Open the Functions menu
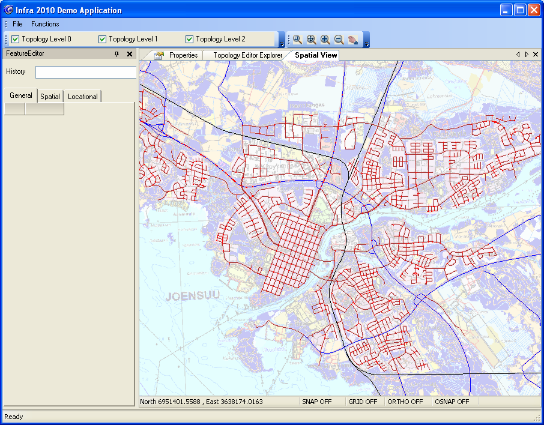 45,24
